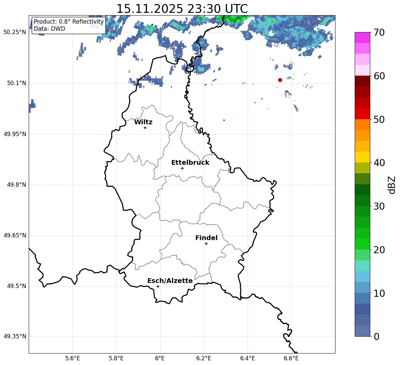Click the 50.1°N latitude label
This screenshot has height=365, width=400.
tap(17, 83)
